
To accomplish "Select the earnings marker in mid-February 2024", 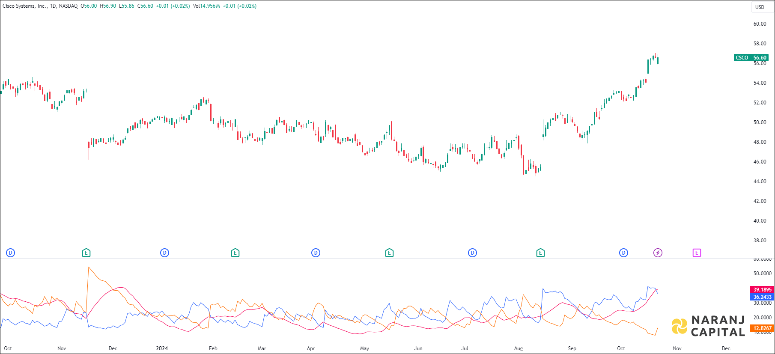I will tap(235, 253).
